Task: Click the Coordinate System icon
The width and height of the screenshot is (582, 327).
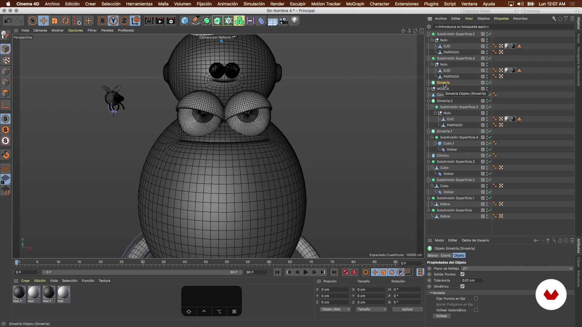Action: coord(135,21)
